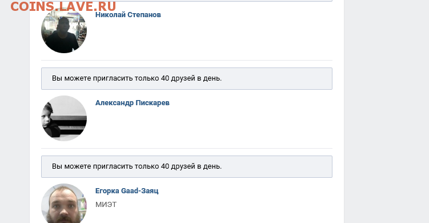The height and width of the screenshot is (223, 429).
Task: Click the divider line below Николай Степанов's row
Action: [187, 60]
